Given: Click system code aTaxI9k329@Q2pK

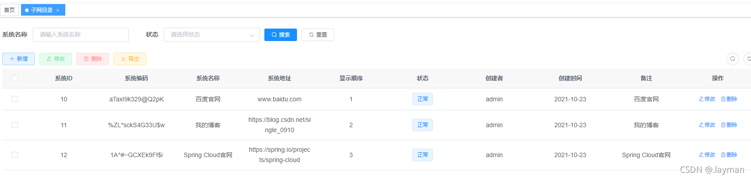Looking at the screenshot, I should (136, 99).
